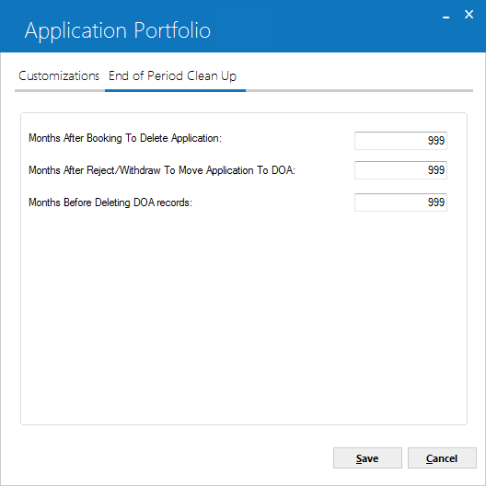Click the gray underline beneath Customizations tab
The image size is (486, 486).
[x=60, y=91]
